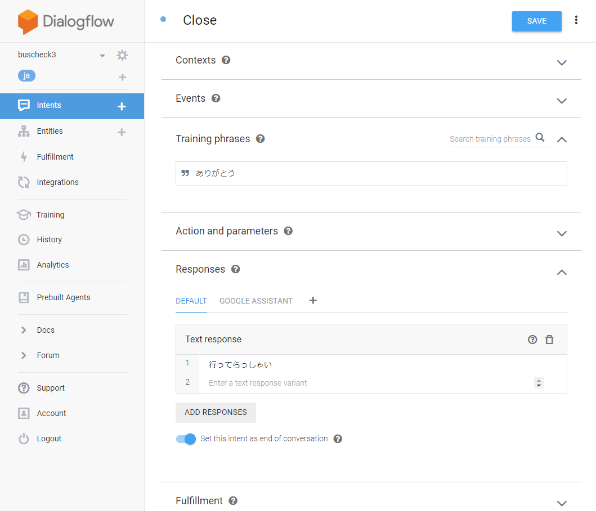This screenshot has width=596, height=511.
Task: Open Fulfillment section help icon
Action: point(233,501)
